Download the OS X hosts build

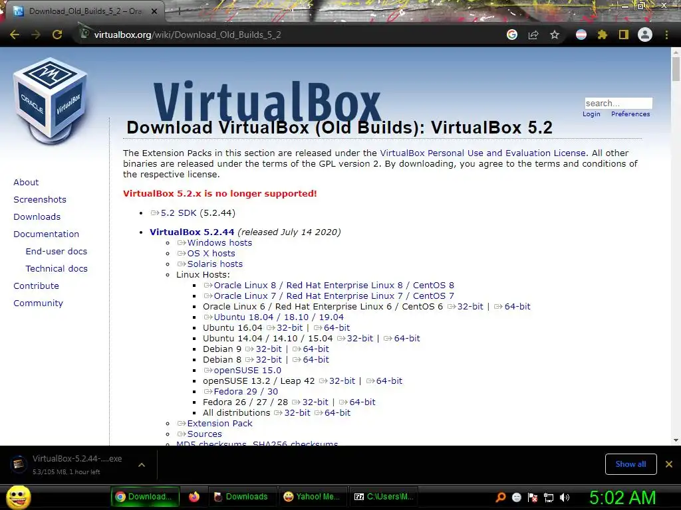point(211,253)
